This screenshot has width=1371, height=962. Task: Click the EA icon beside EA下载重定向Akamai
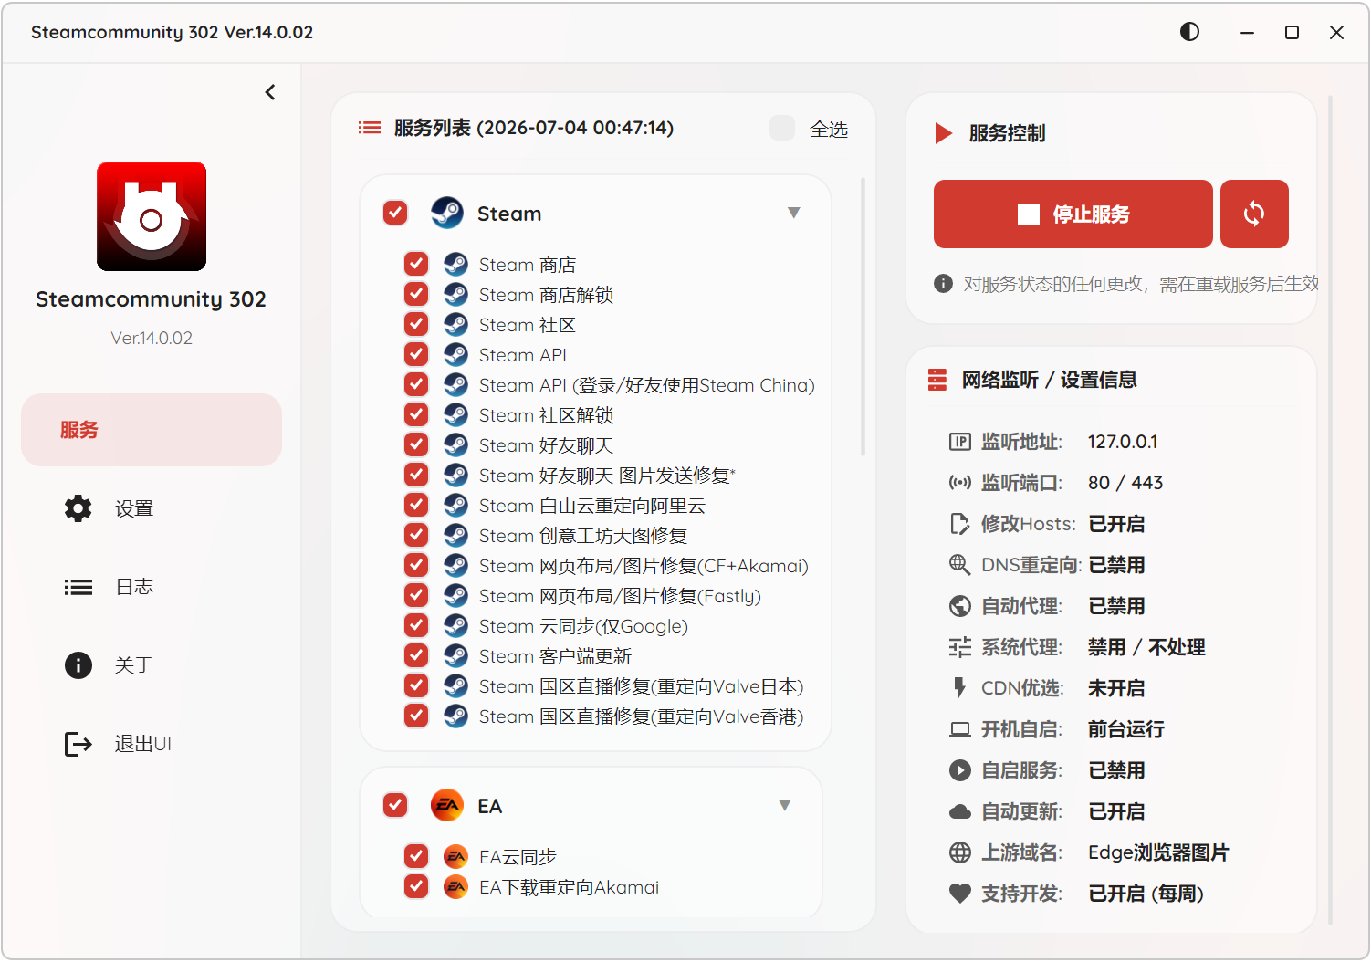tap(455, 886)
